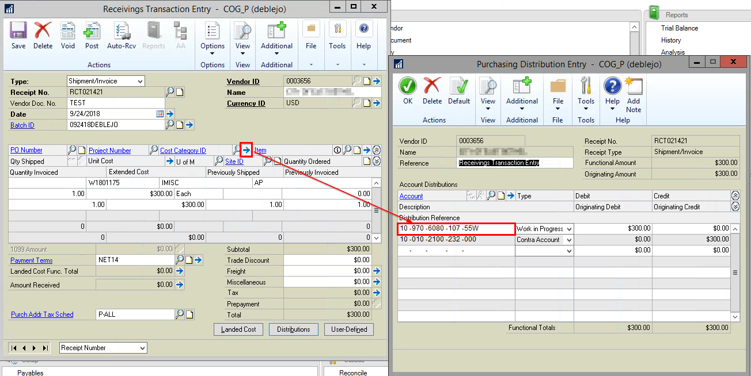The height and width of the screenshot is (376, 751).
Task: Click the PO Number link
Action: click(x=26, y=151)
